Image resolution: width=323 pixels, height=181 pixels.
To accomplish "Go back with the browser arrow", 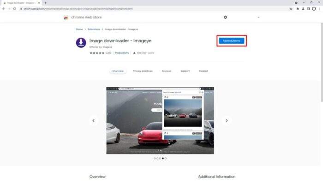I will 4,9.
